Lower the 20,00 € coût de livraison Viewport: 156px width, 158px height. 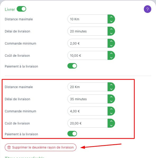click(111, 126)
